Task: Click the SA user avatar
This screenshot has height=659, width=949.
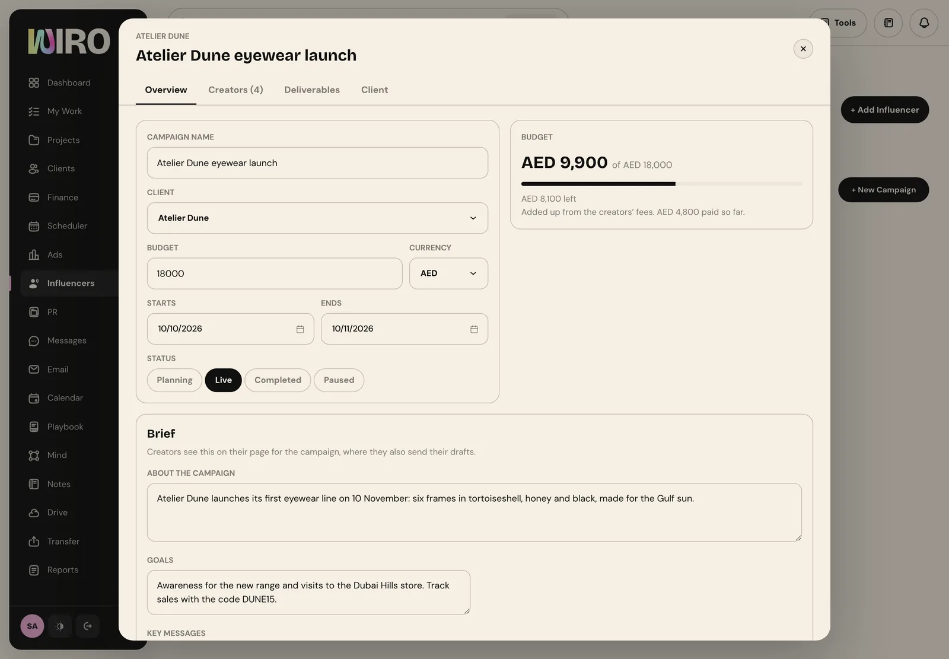Action: [x=32, y=626]
